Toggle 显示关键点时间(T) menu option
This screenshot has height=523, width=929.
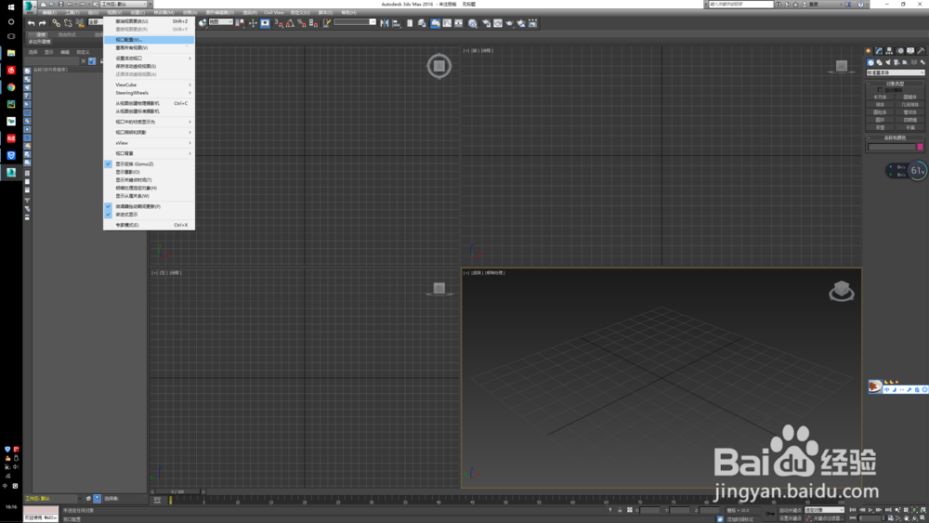(x=149, y=180)
